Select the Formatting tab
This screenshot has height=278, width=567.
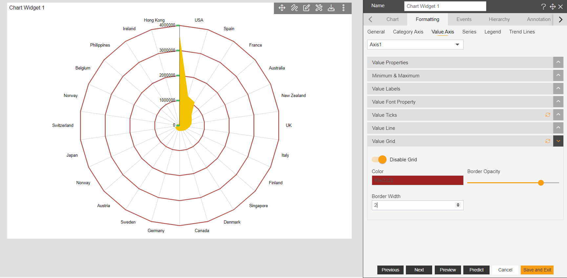coord(427,19)
